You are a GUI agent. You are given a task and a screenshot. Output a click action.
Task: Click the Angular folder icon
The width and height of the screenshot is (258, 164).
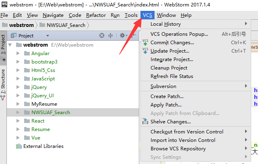click(x=27, y=53)
